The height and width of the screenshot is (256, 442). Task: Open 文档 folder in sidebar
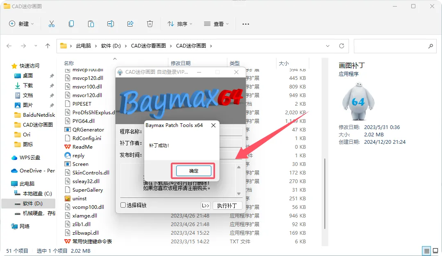(27, 95)
